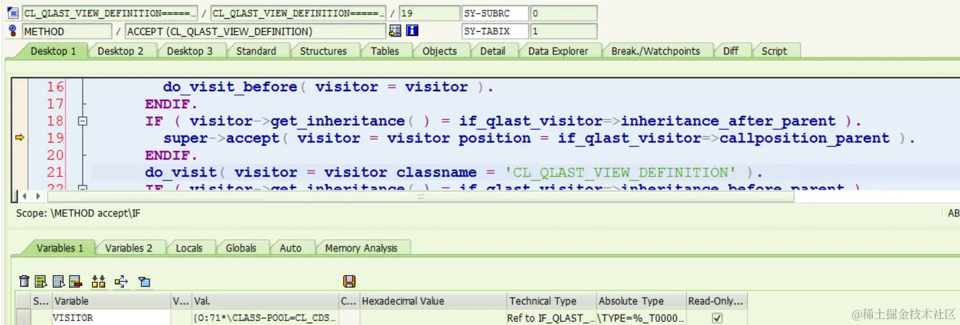Click the orange save floppy icon
960x325 pixels.
point(349,281)
